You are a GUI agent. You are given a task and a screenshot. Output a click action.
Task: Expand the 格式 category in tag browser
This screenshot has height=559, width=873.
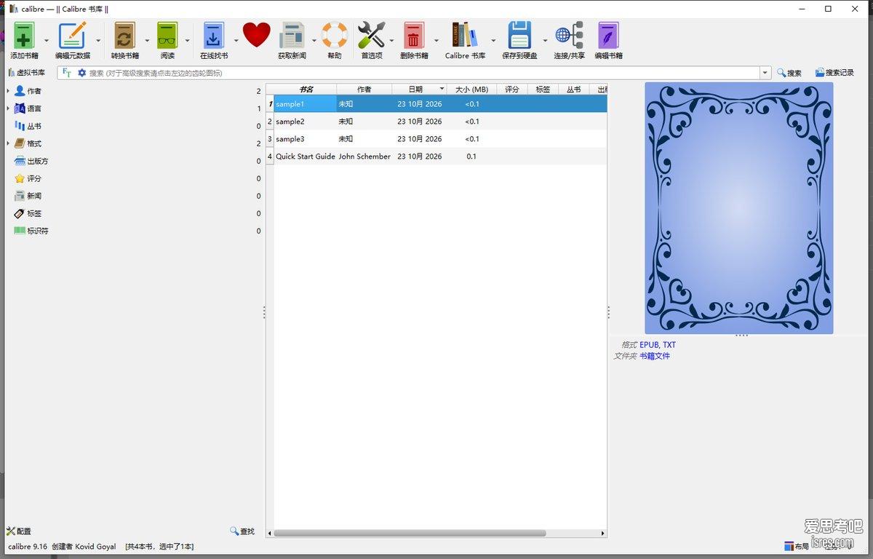(x=8, y=143)
